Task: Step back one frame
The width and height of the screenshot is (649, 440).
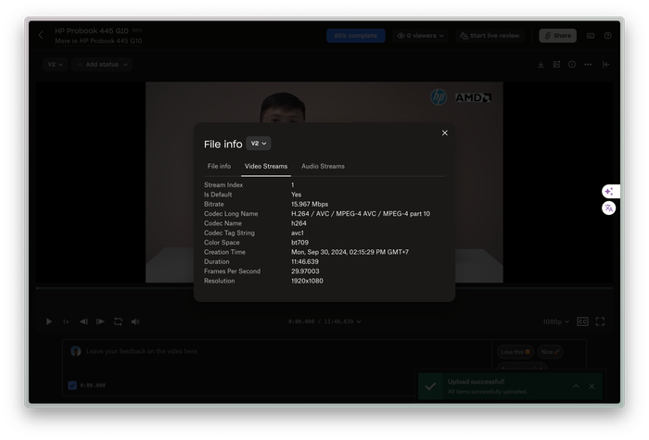Action: coord(83,321)
